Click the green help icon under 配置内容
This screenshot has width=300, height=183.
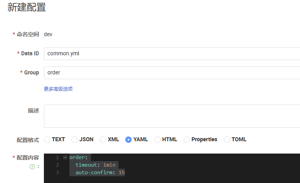32,167
